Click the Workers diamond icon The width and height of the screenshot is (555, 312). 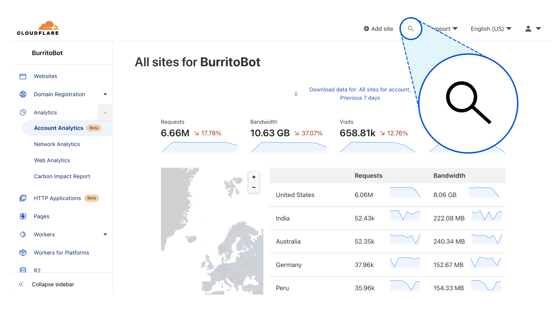click(x=23, y=234)
